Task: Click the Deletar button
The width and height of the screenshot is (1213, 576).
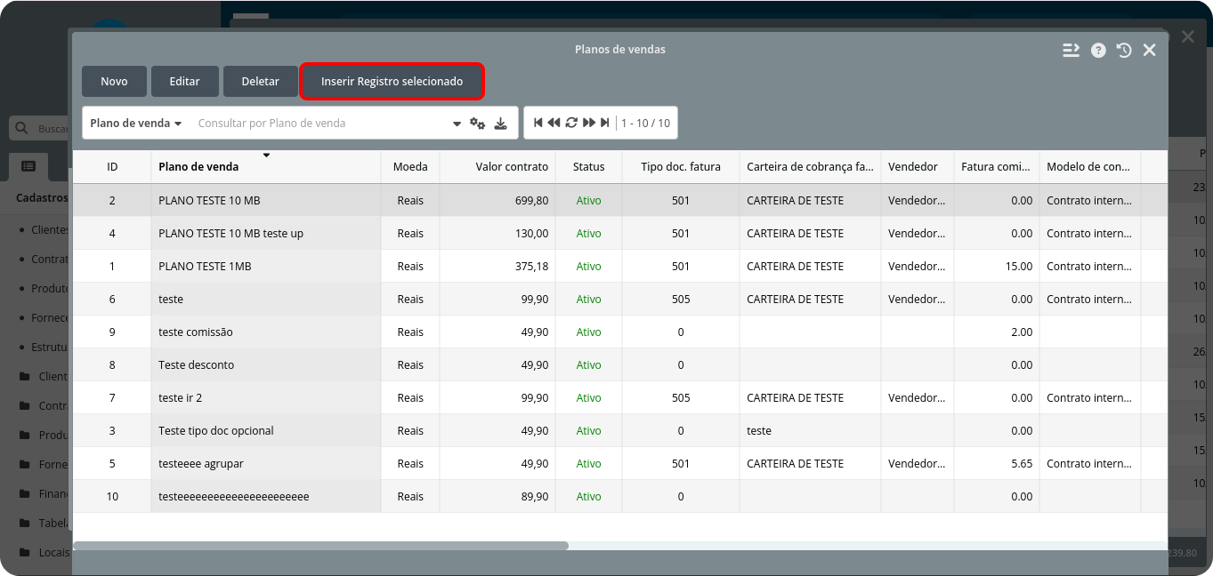Action: point(261,81)
